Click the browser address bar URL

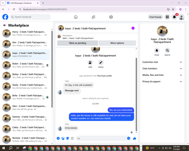coord(45,9)
